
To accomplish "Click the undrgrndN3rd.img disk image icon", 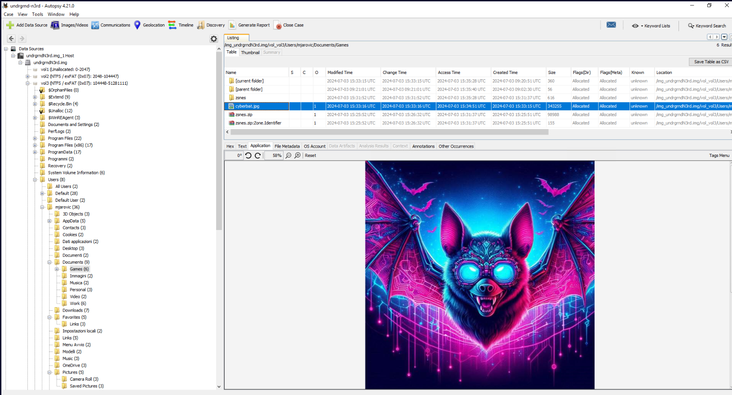I will coord(28,63).
